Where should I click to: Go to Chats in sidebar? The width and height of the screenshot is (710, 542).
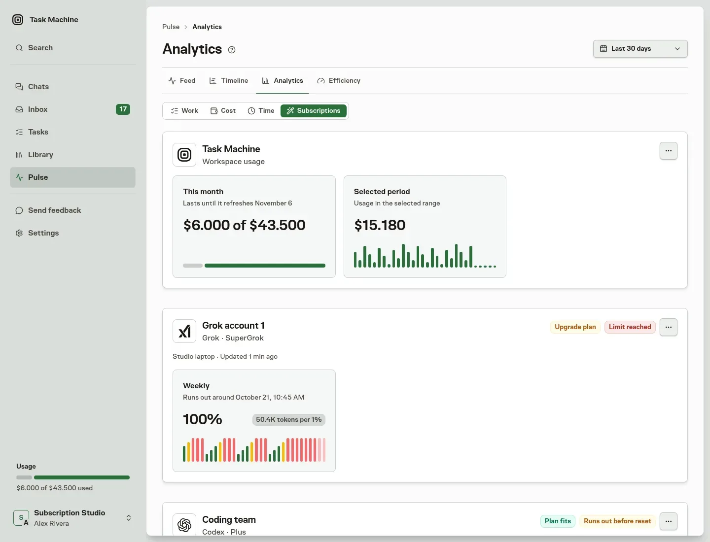pos(72,87)
